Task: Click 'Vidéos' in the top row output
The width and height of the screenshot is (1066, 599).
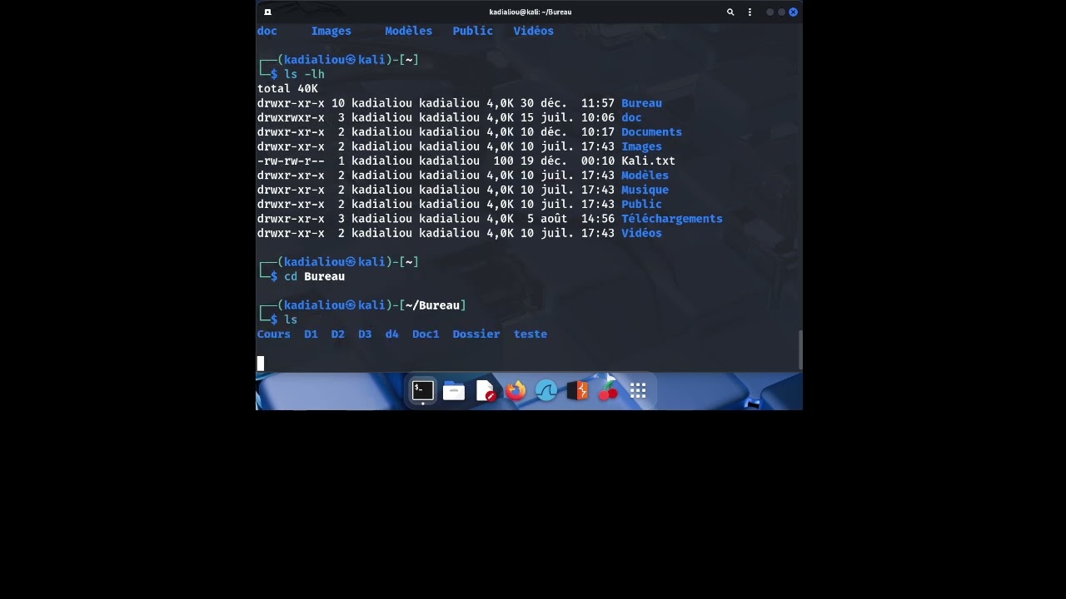Action: 534,31
